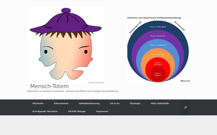
Task: Open FAQs Selbsthilfe in the navigation
Action: (x=160, y=103)
